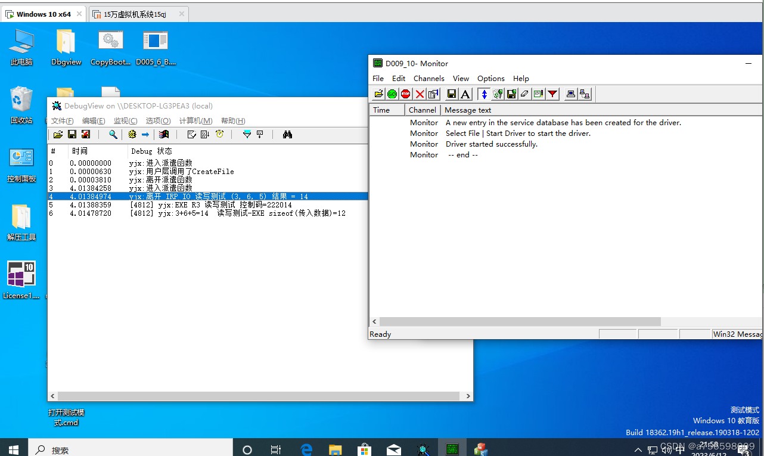Screen dimensions: 764x456
Task: Open the View menu in Monitor
Action: pos(461,78)
